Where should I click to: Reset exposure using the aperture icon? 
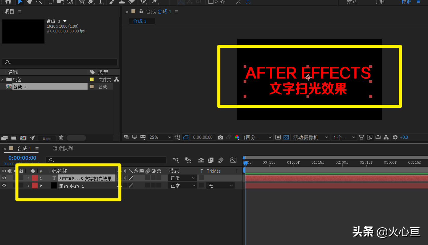[395, 137]
